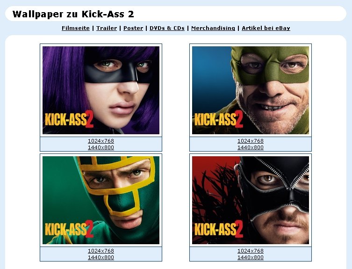Open the black zipper mask villain thumbnail
The height and width of the screenshot is (269, 352).
click(x=250, y=200)
